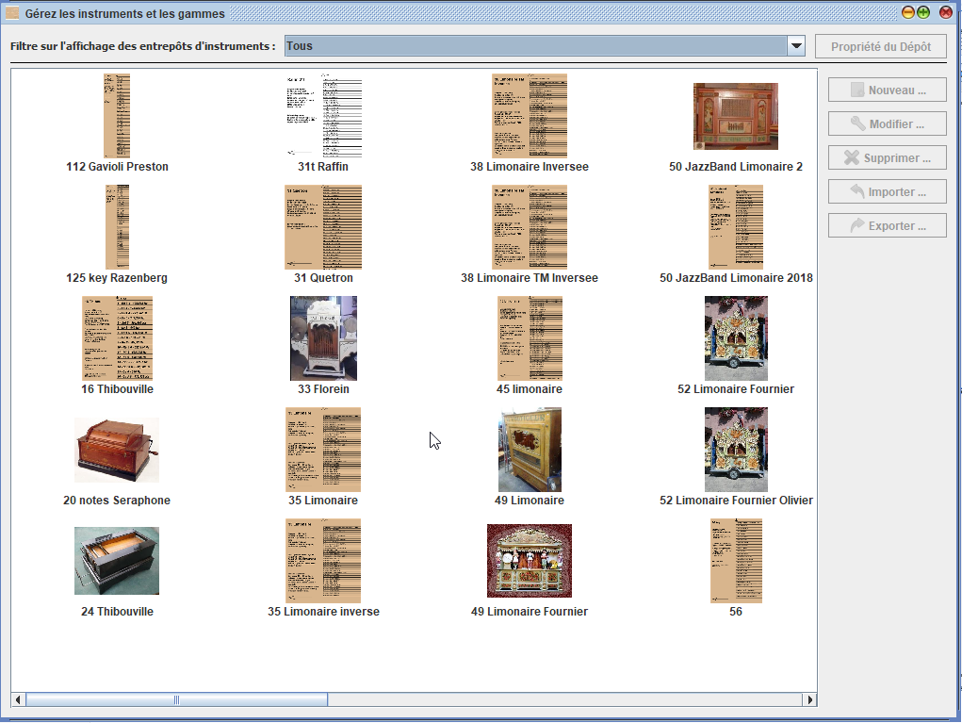This screenshot has height=723, width=962.
Task: Click the Importer button
Action: click(x=887, y=192)
